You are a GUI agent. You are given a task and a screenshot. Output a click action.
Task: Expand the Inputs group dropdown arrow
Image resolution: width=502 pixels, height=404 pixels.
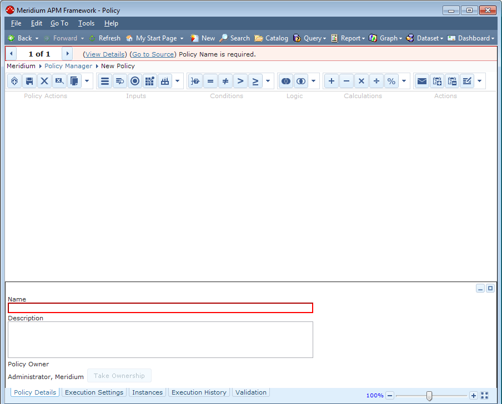click(177, 81)
